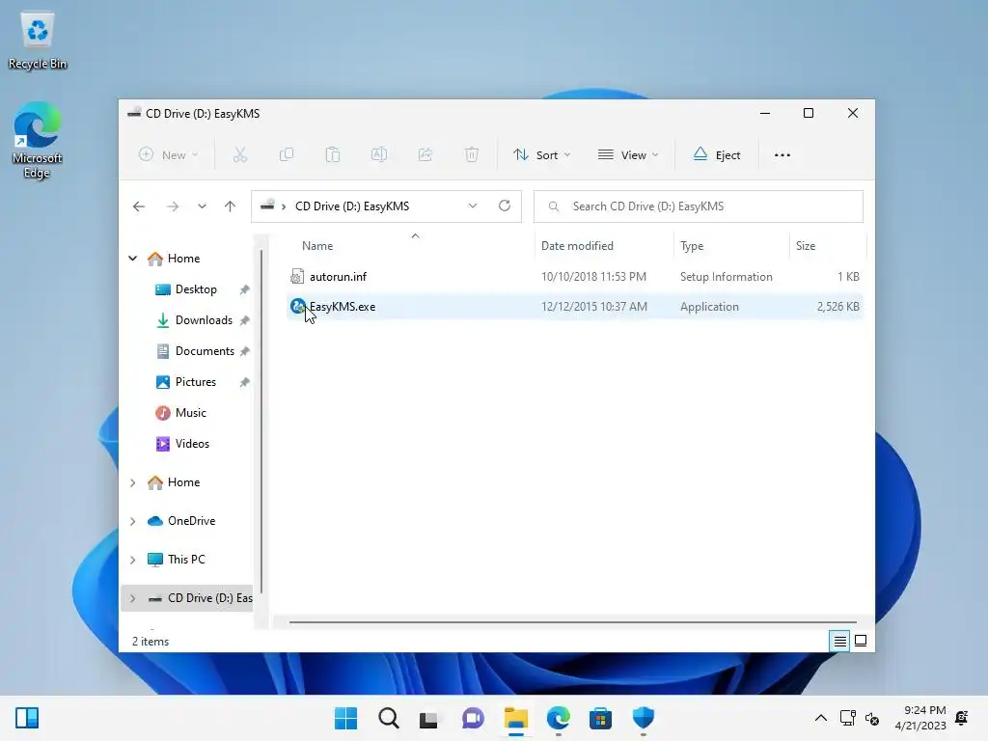Open Chat app on taskbar

(473, 718)
